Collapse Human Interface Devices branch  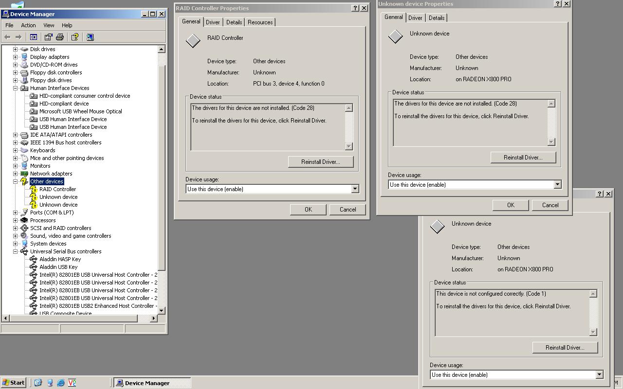click(15, 88)
